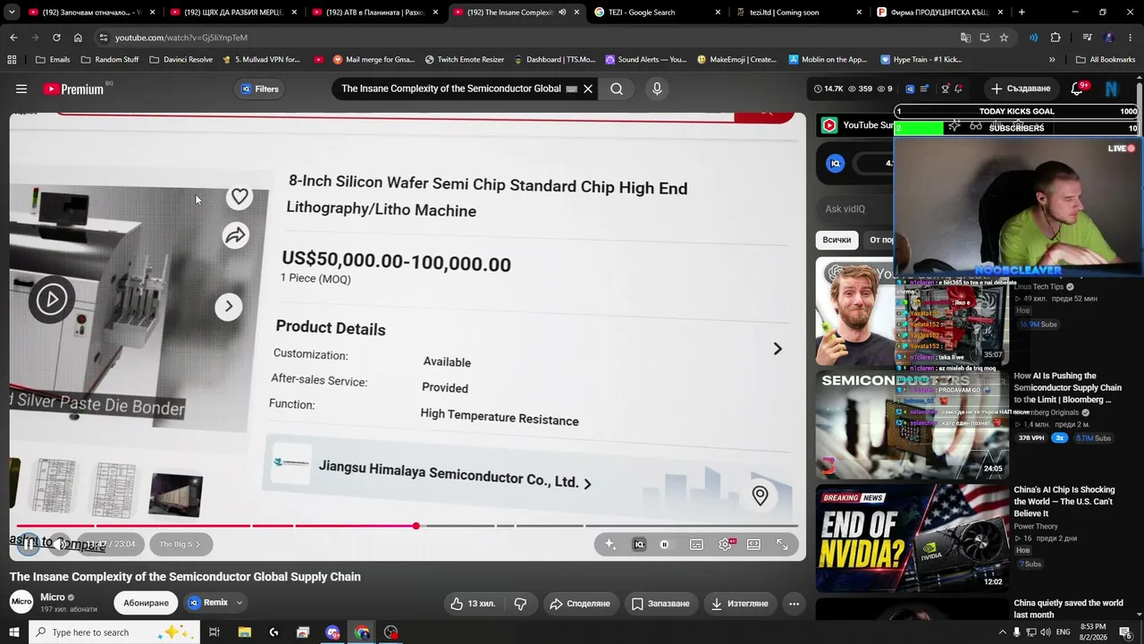Save the video with Запазване

pos(660,604)
